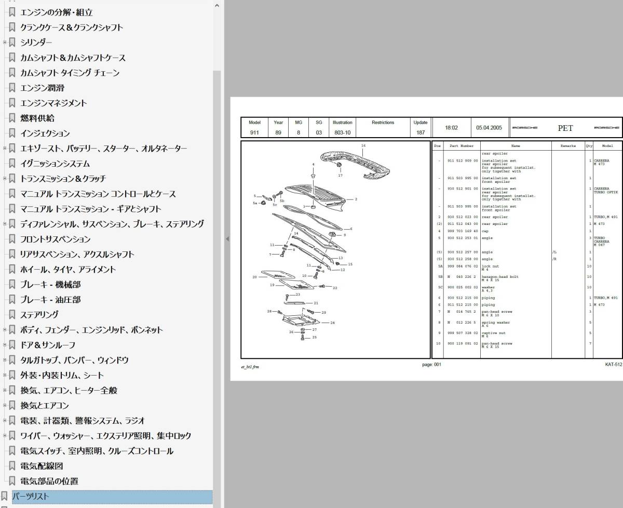Screen dimensions: 623x508
Task: Click 'captive nut' part name
Action: pos(494,333)
